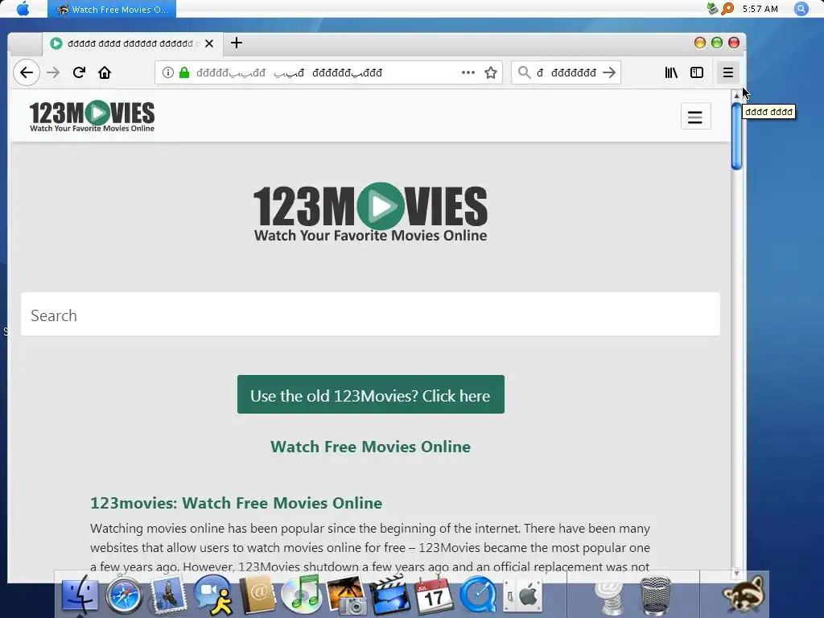The height and width of the screenshot is (618, 824).
Task: Click the page scrollbar thumb
Action: [736, 135]
